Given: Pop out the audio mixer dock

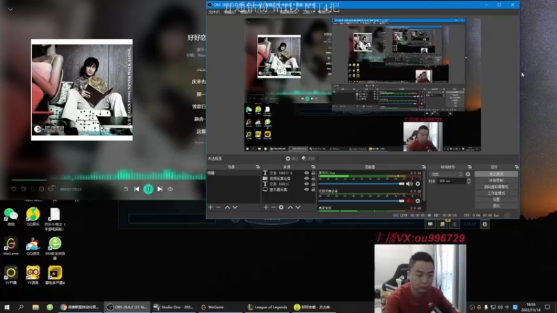Looking at the screenshot, I should click(424, 167).
